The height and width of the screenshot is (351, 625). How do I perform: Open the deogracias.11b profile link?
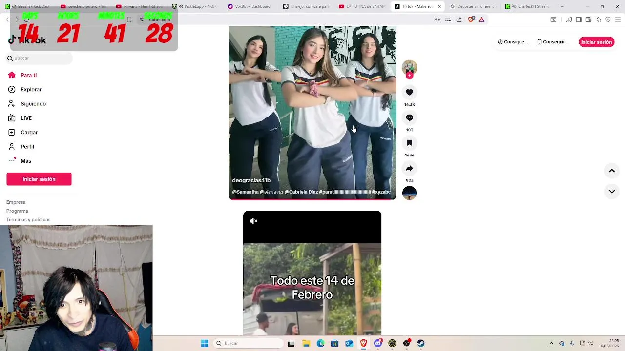coord(251,180)
